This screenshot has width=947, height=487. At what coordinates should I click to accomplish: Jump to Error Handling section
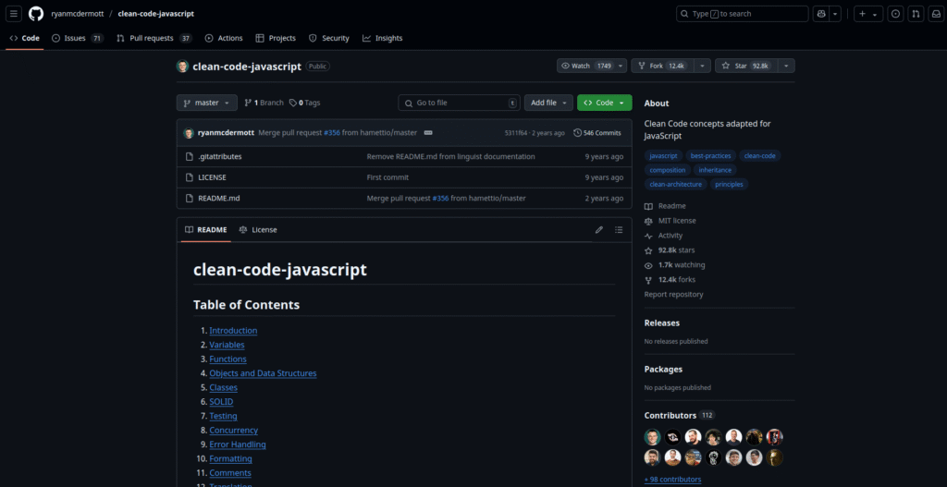pyautogui.click(x=238, y=444)
